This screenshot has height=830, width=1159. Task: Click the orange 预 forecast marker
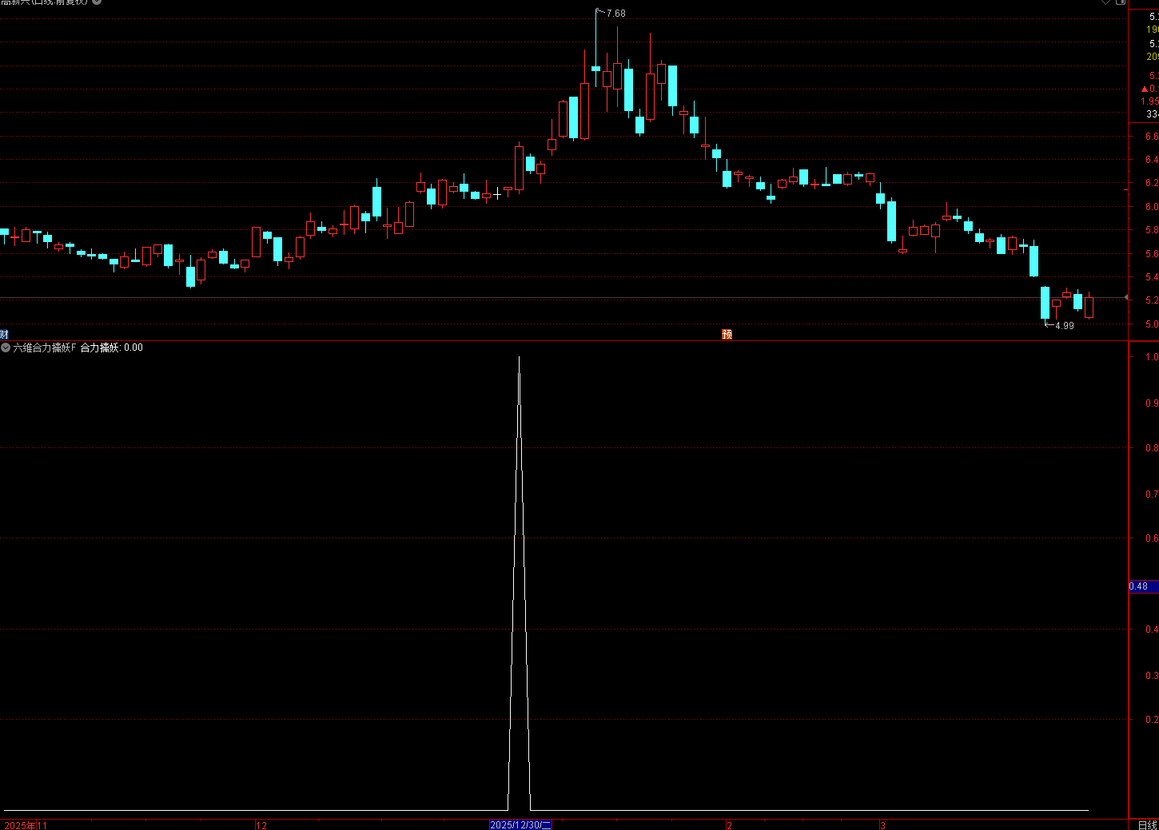727,334
